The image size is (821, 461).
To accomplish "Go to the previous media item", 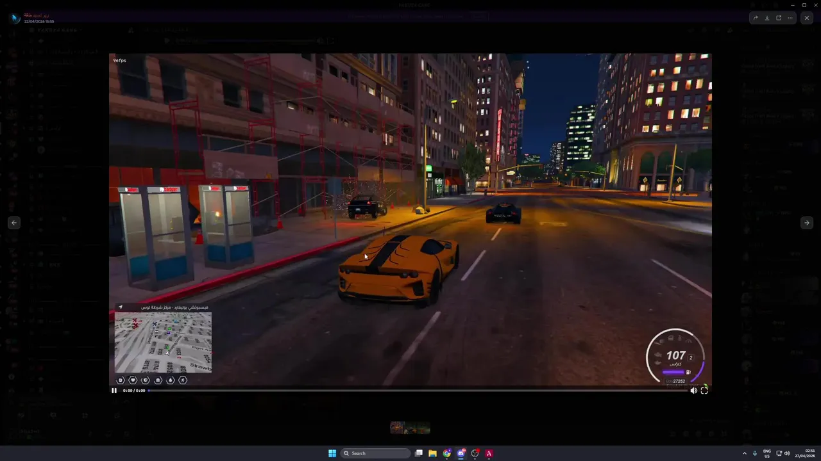I will tap(14, 223).
